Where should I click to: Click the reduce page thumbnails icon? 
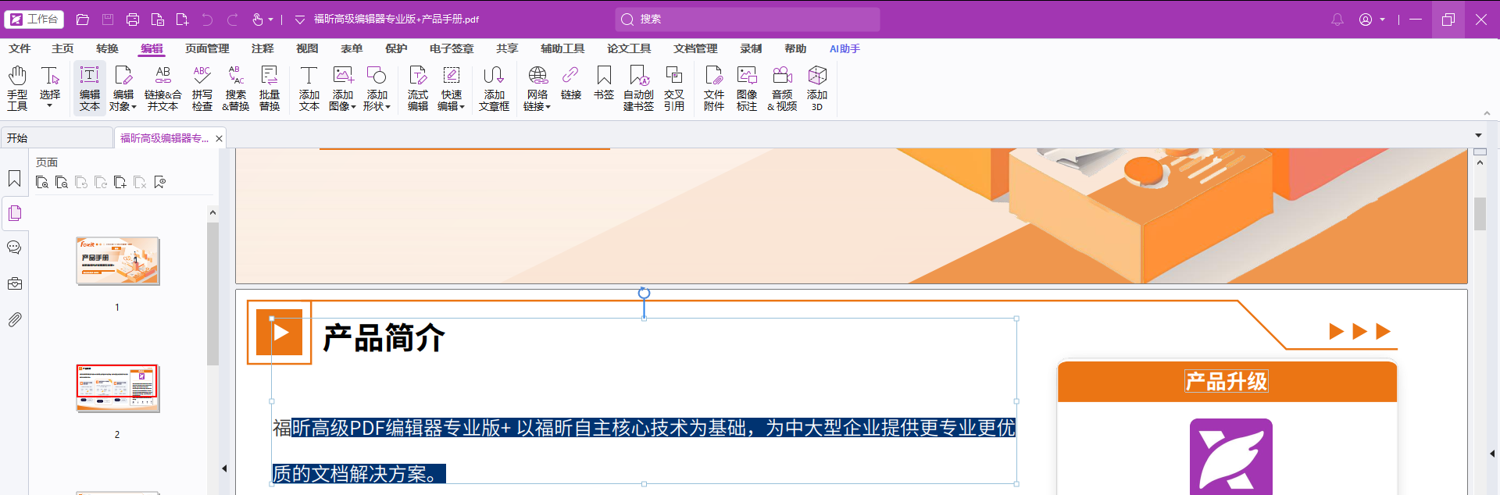pyautogui.click(x=62, y=183)
